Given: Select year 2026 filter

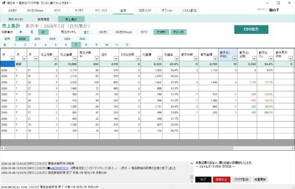Looking at the screenshot, I should 22,39.
